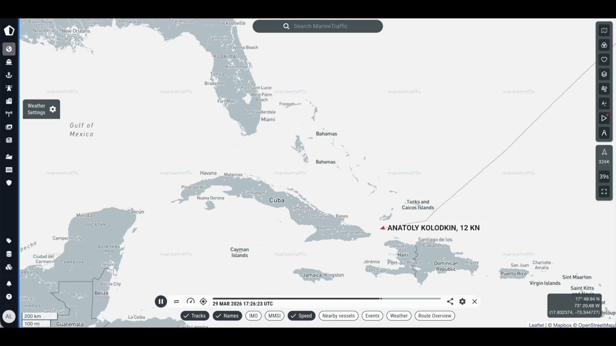Open the play triangle icon with red dot
This screenshot has height=346, width=616.
click(604, 118)
